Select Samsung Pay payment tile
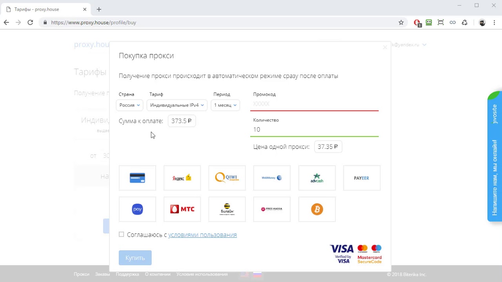Viewport: 502px width, 282px height. point(137,209)
